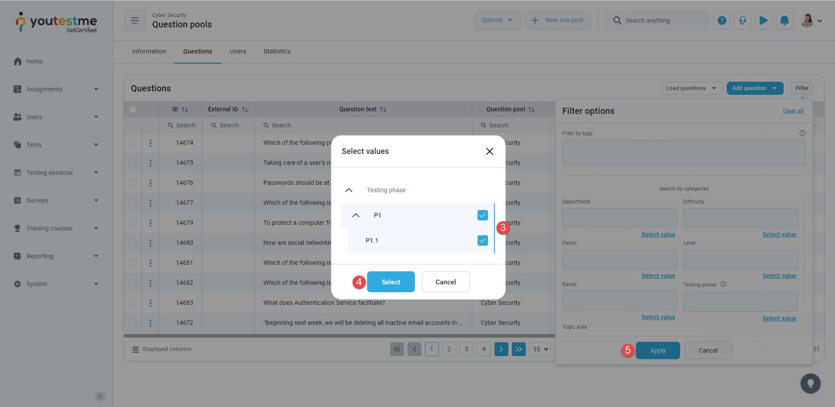Click the lightbulb hint icon at bottom right

(x=810, y=384)
